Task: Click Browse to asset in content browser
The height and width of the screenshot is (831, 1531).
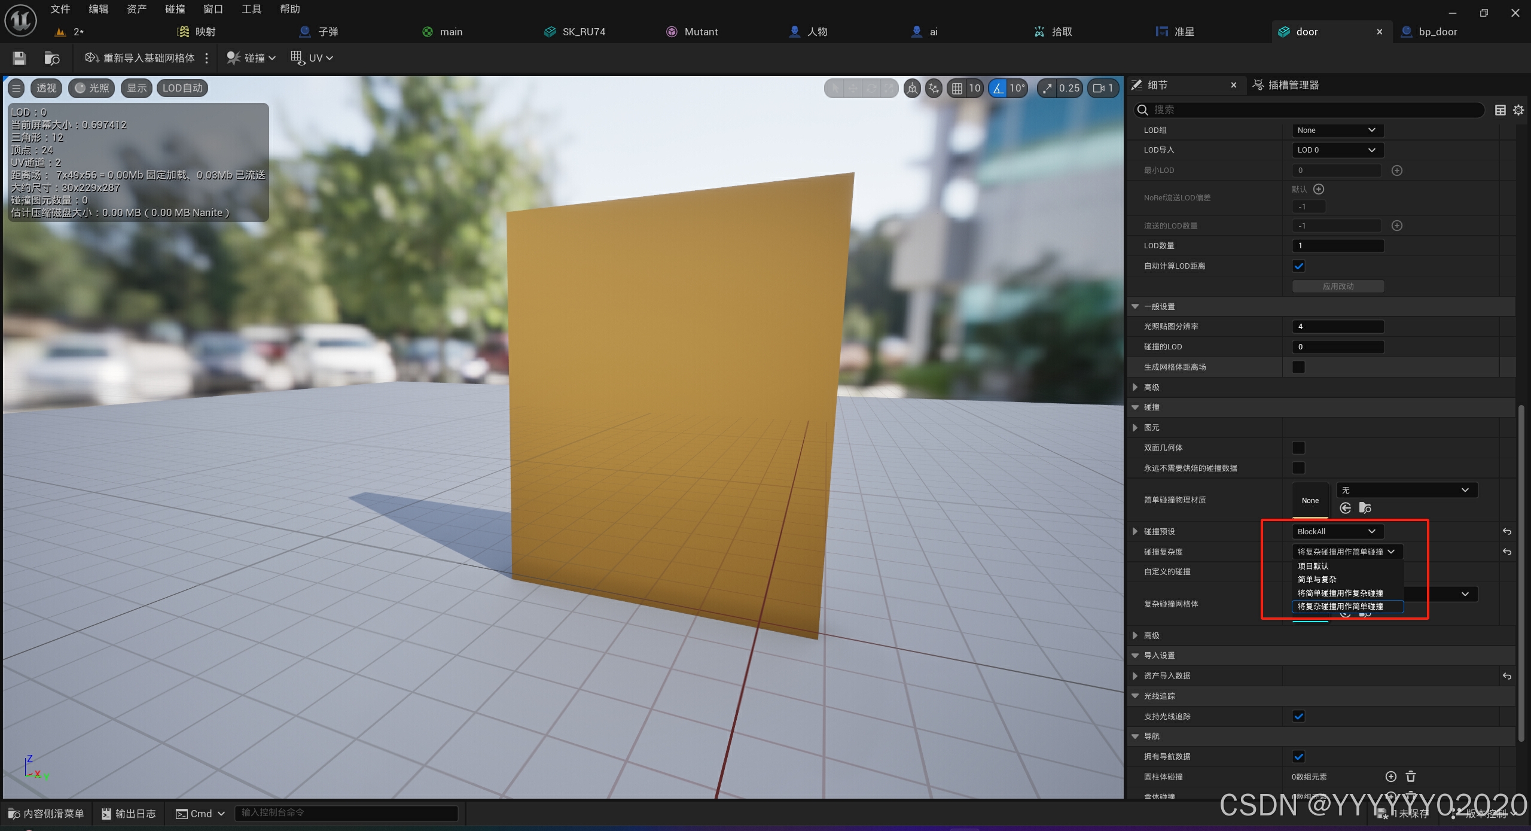Action: pyautogui.click(x=52, y=58)
